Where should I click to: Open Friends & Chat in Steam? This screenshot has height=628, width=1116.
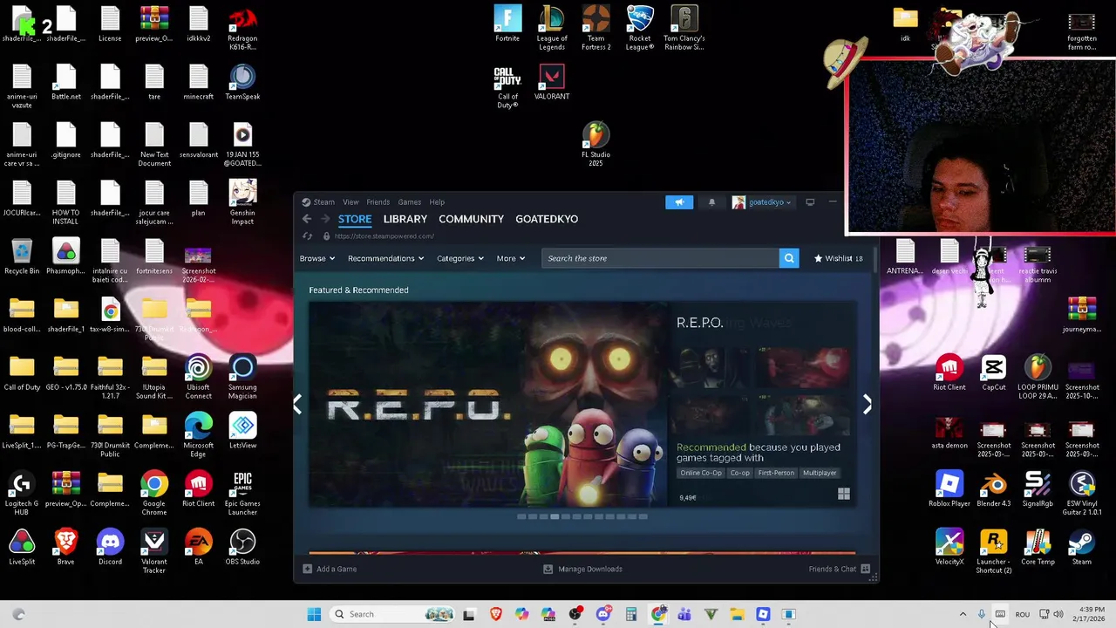tap(839, 569)
